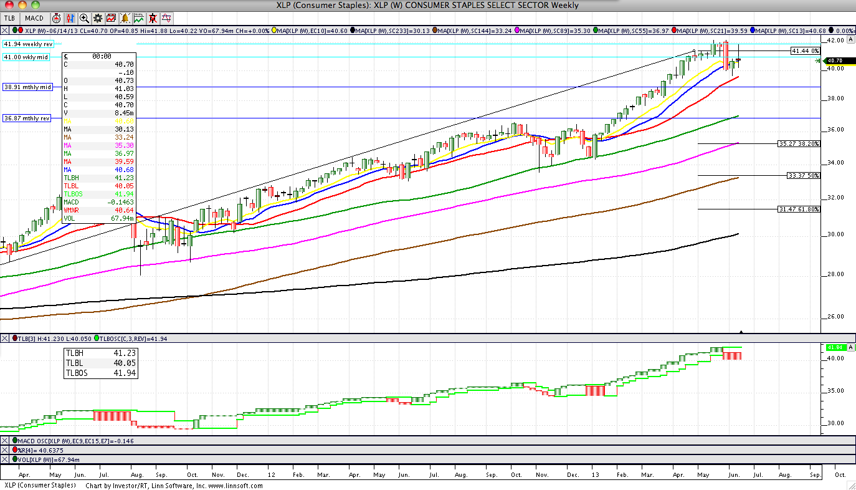Select the '41.94 weekly rev' level label
856x490 pixels.
tap(28, 44)
